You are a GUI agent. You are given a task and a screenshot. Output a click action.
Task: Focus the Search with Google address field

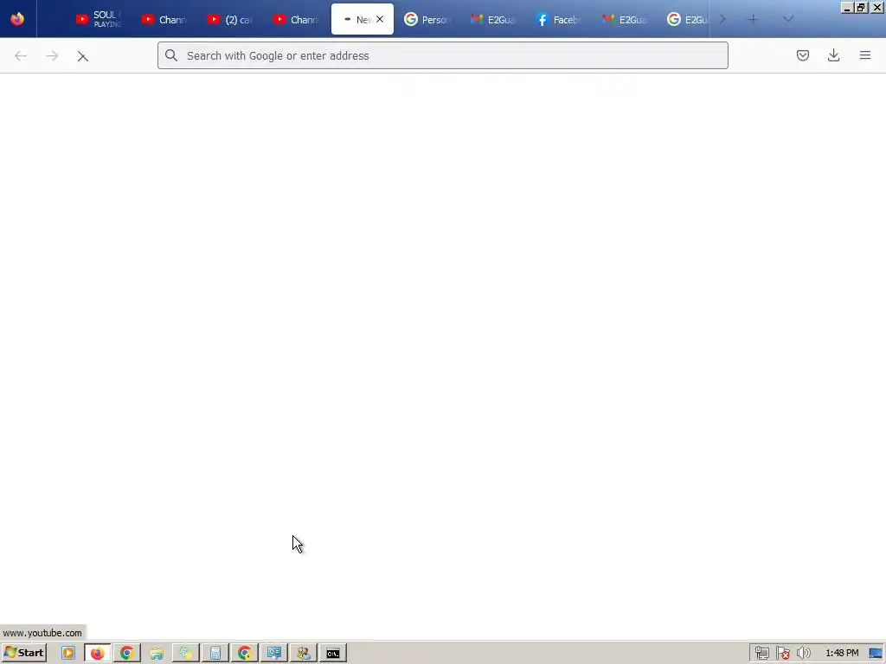[442, 55]
